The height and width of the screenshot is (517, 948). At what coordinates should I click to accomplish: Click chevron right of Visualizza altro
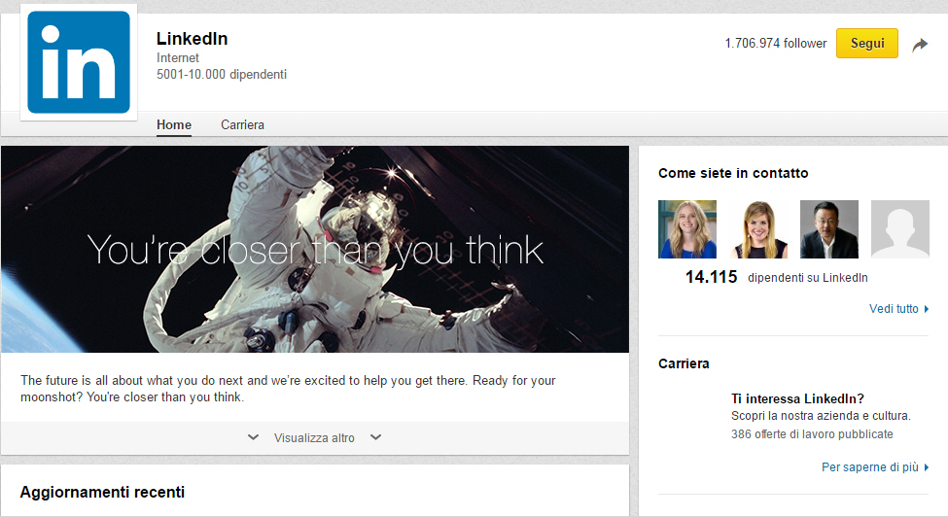pyautogui.click(x=376, y=437)
